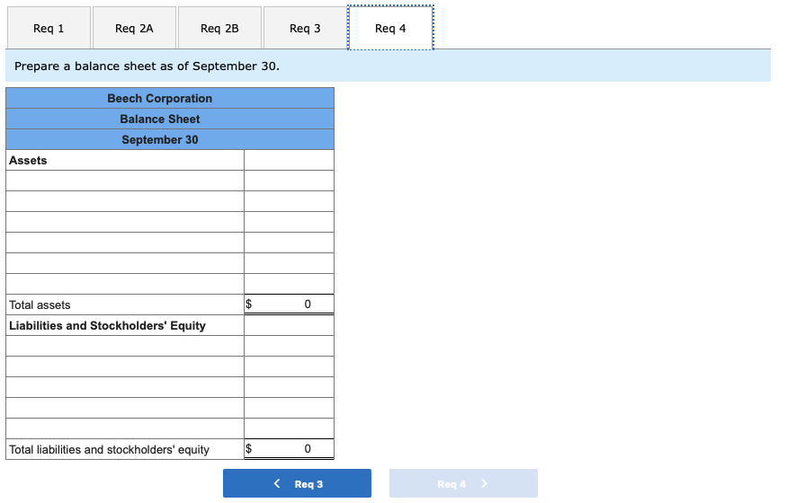The width and height of the screenshot is (795, 503).
Task: Click the 'Beech Corporation' header
Action: pos(170,98)
